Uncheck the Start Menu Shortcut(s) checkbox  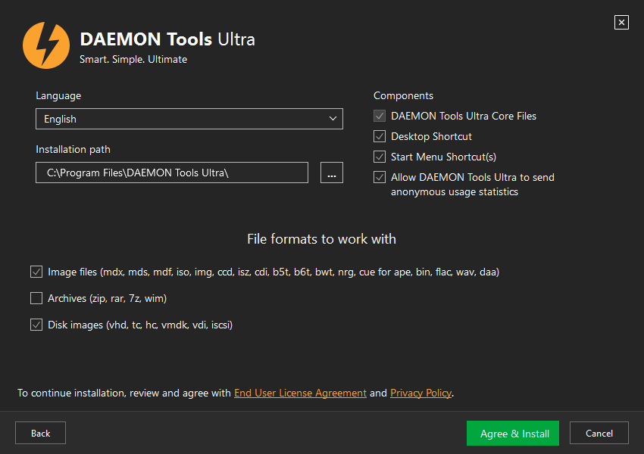click(380, 157)
